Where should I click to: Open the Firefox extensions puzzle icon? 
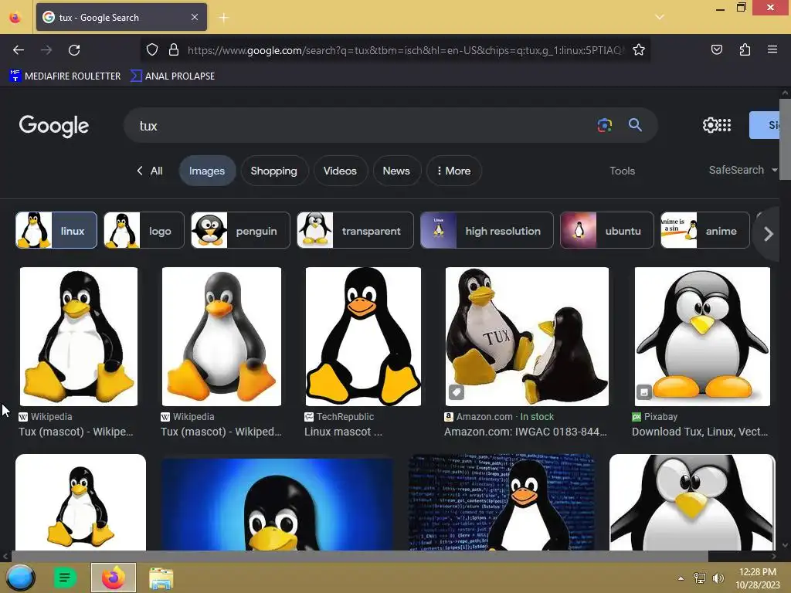click(745, 49)
